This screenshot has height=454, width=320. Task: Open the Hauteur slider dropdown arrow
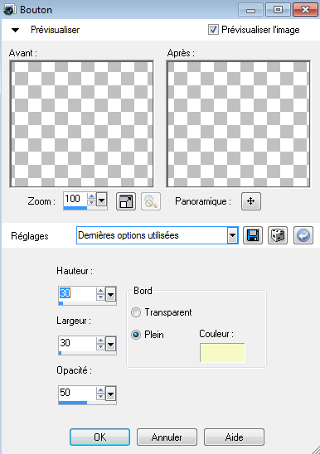point(111,294)
